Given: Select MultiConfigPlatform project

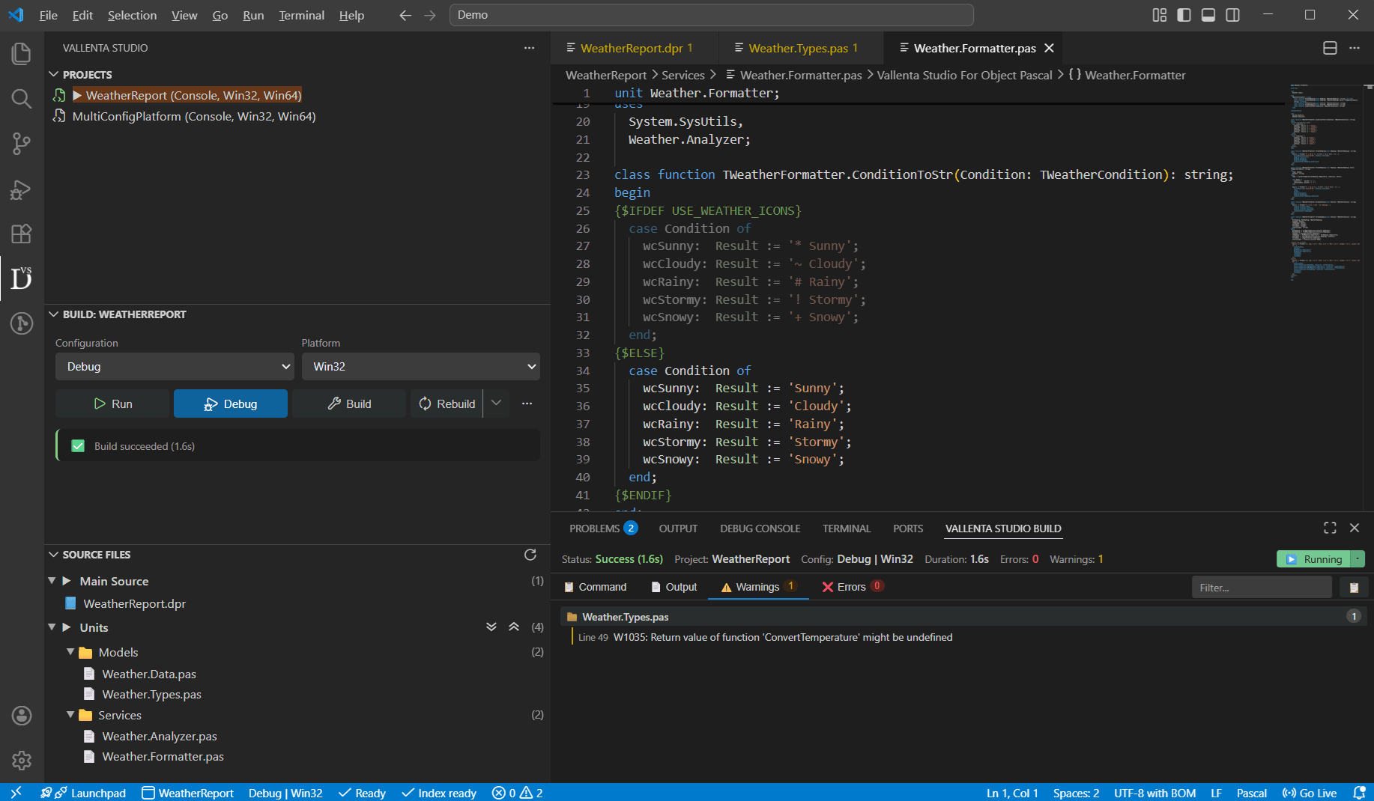Looking at the screenshot, I should (x=194, y=116).
